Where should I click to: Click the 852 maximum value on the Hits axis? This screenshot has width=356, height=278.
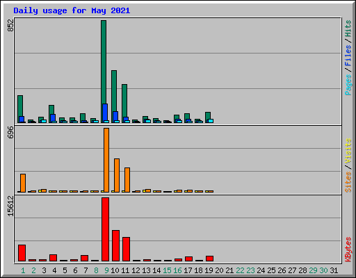click(10, 25)
